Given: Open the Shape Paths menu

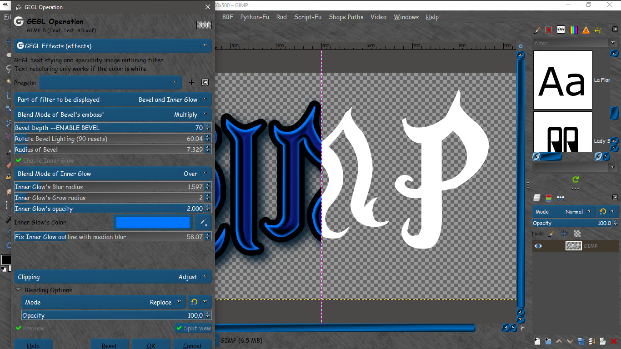Looking at the screenshot, I should (346, 17).
